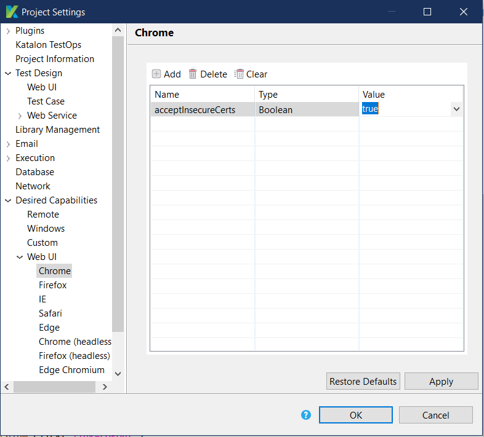Click the Boolean type cell

(307, 110)
